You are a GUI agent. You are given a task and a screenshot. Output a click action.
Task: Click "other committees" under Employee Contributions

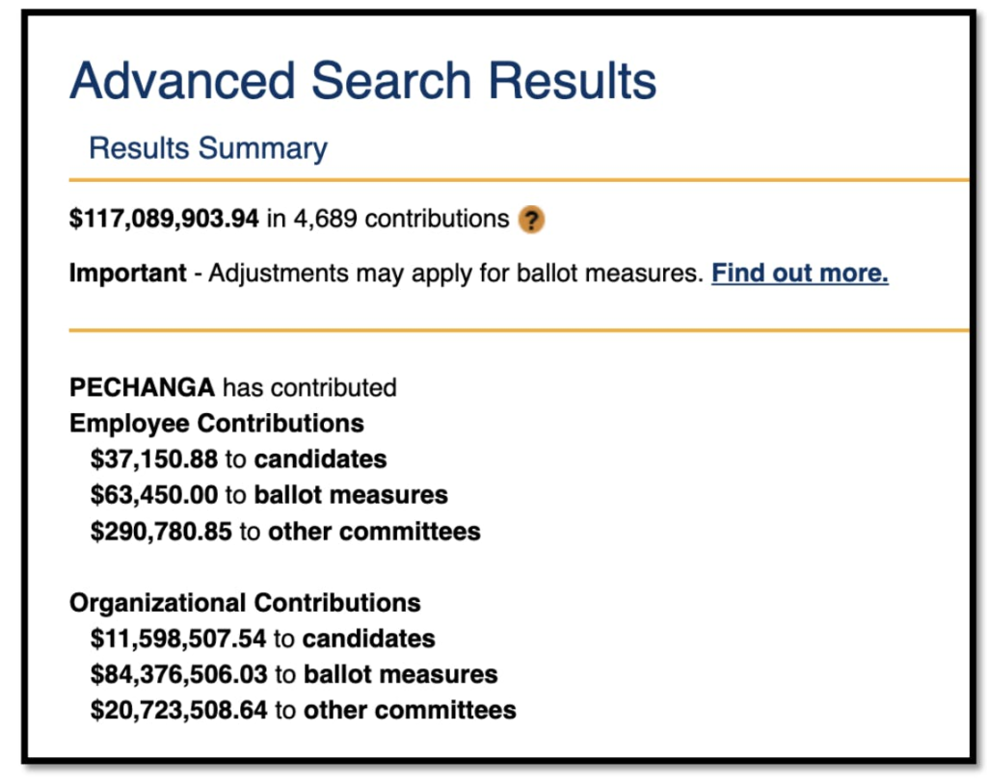[374, 531]
